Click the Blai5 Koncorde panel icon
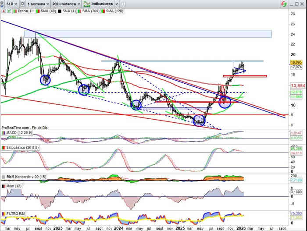This screenshot has width=307, height=231. 4,177
